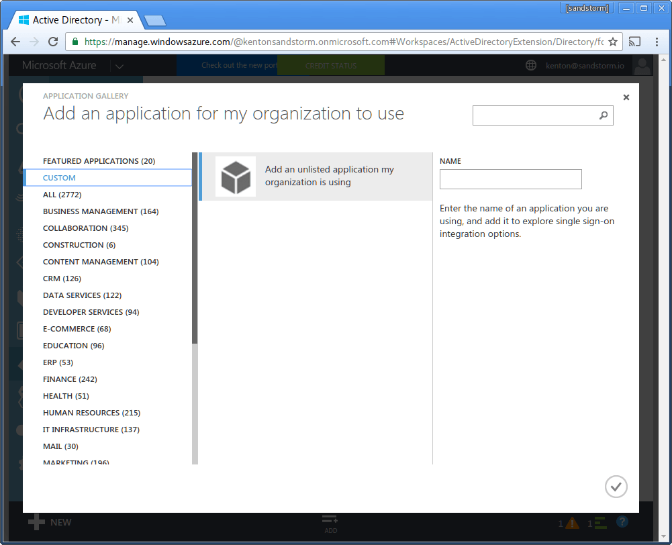672x545 pixels.
Task: Click the green list status icon
Action: pos(600,523)
